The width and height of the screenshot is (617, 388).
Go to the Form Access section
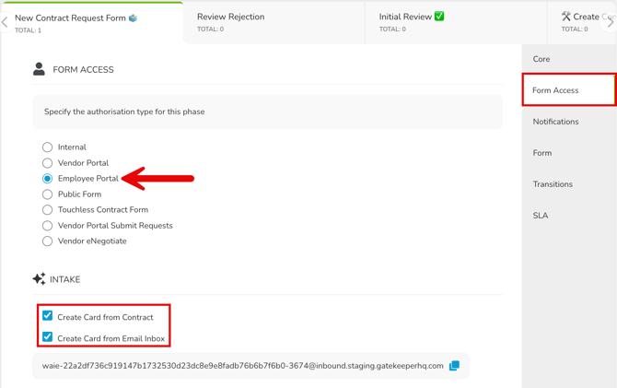[569, 89]
